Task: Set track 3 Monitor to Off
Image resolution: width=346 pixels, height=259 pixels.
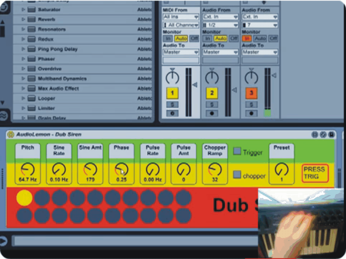Action: 273,38
